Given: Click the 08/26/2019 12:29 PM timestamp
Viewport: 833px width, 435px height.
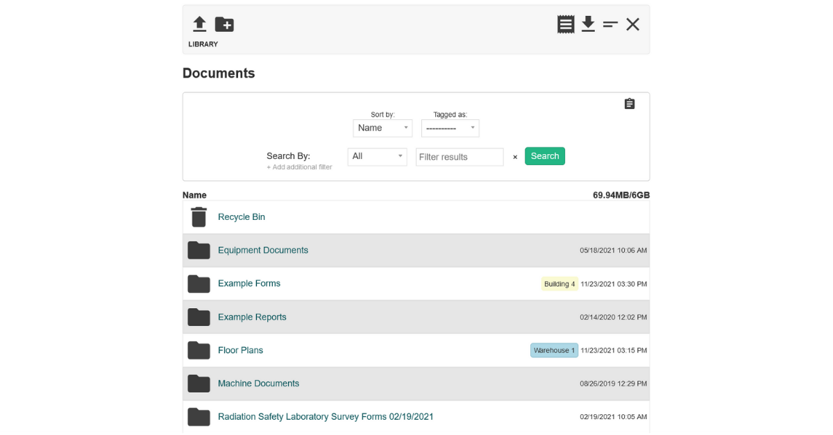Looking at the screenshot, I should (x=614, y=384).
